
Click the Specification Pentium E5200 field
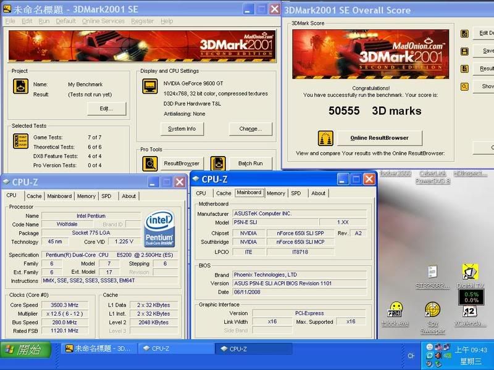pyautogui.click(x=110, y=255)
